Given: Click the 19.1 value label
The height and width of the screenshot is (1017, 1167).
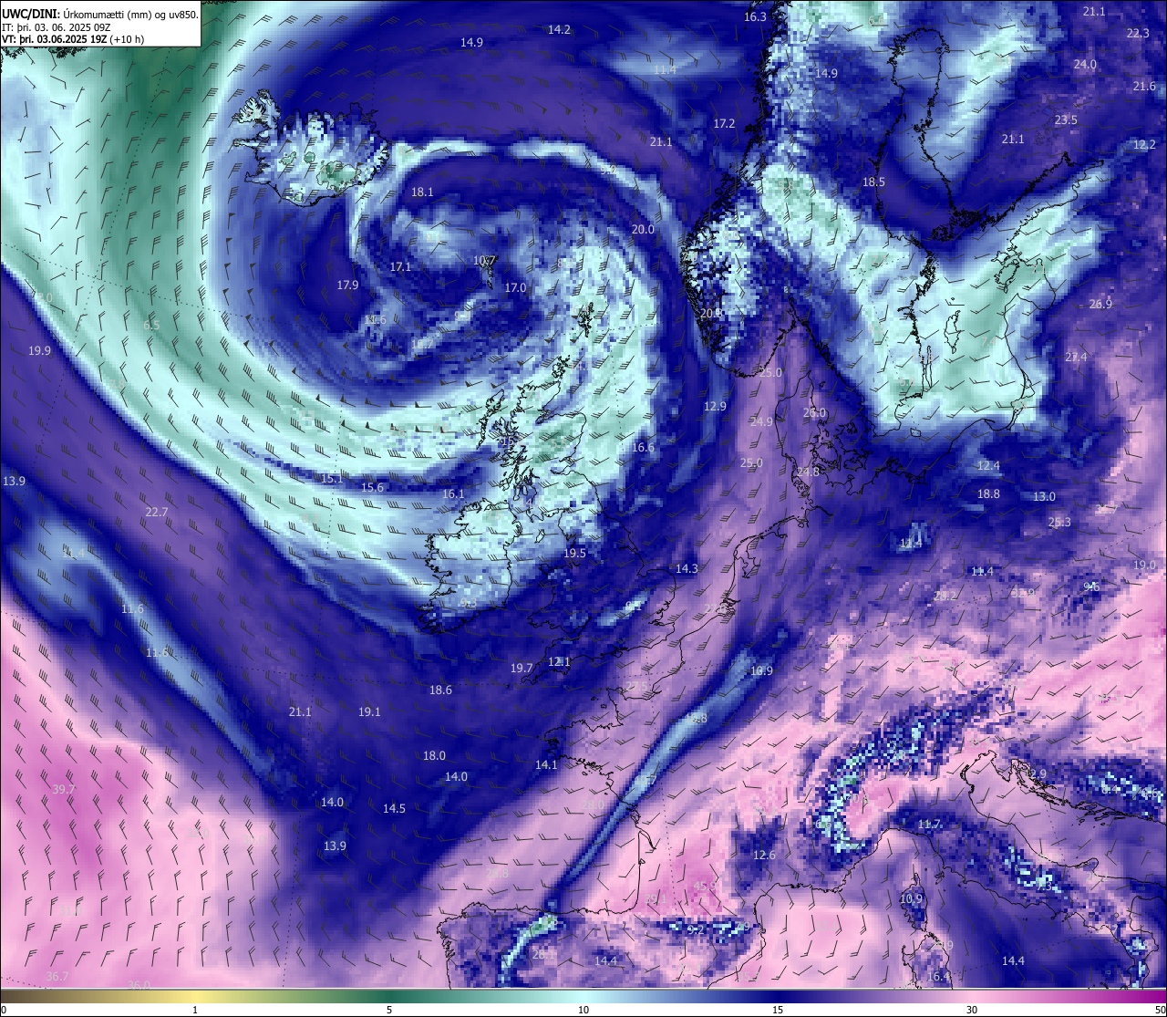Looking at the screenshot, I should click(x=369, y=711).
